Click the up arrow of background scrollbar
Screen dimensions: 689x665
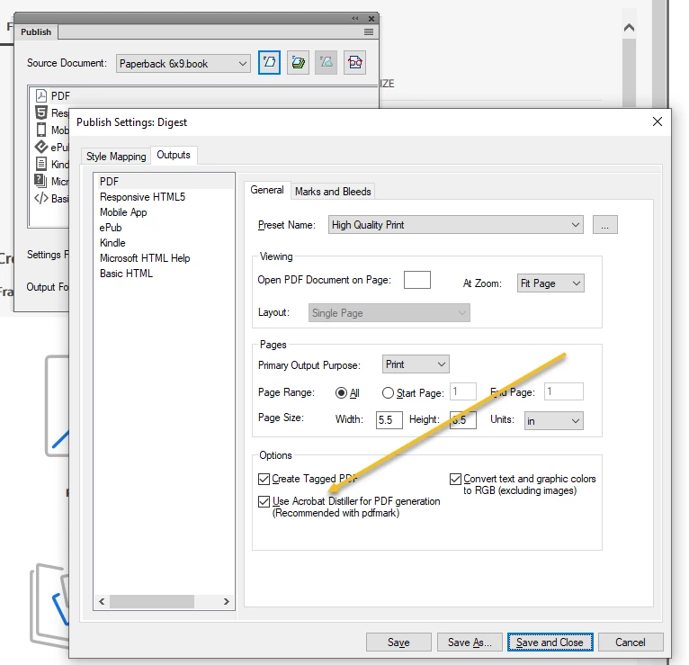(629, 28)
